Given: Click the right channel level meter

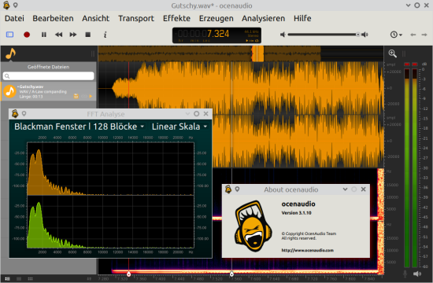Looking at the screenshot, I should click(x=414, y=168).
